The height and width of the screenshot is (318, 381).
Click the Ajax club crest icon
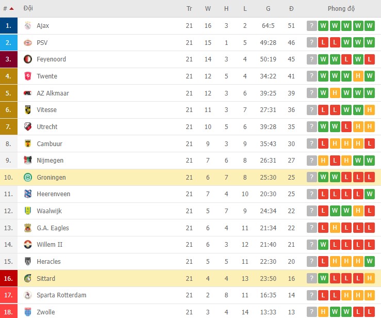tap(28, 26)
